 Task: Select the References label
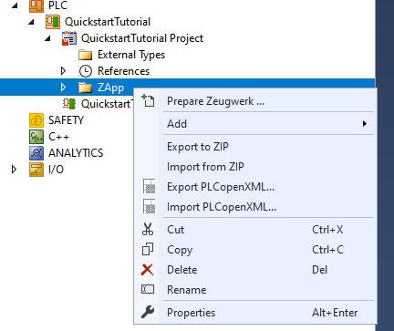tap(123, 71)
